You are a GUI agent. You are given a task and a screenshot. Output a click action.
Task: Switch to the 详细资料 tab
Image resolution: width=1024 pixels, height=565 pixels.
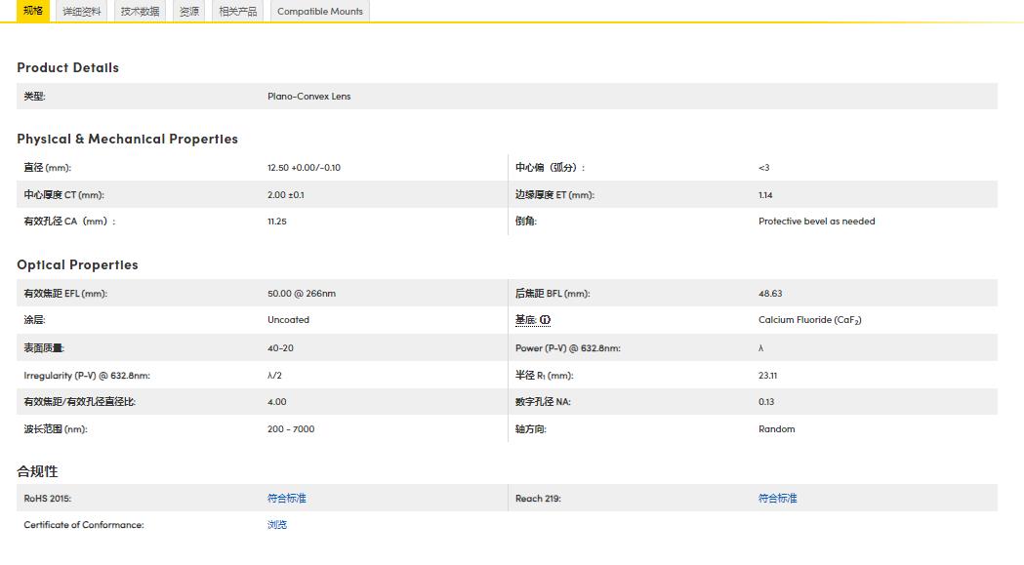click(x=82, y=12)
